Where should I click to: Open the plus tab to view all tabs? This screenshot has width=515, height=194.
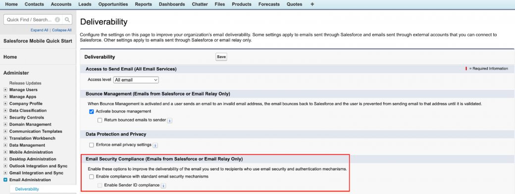pyautogui.click(x=312, y=4)
